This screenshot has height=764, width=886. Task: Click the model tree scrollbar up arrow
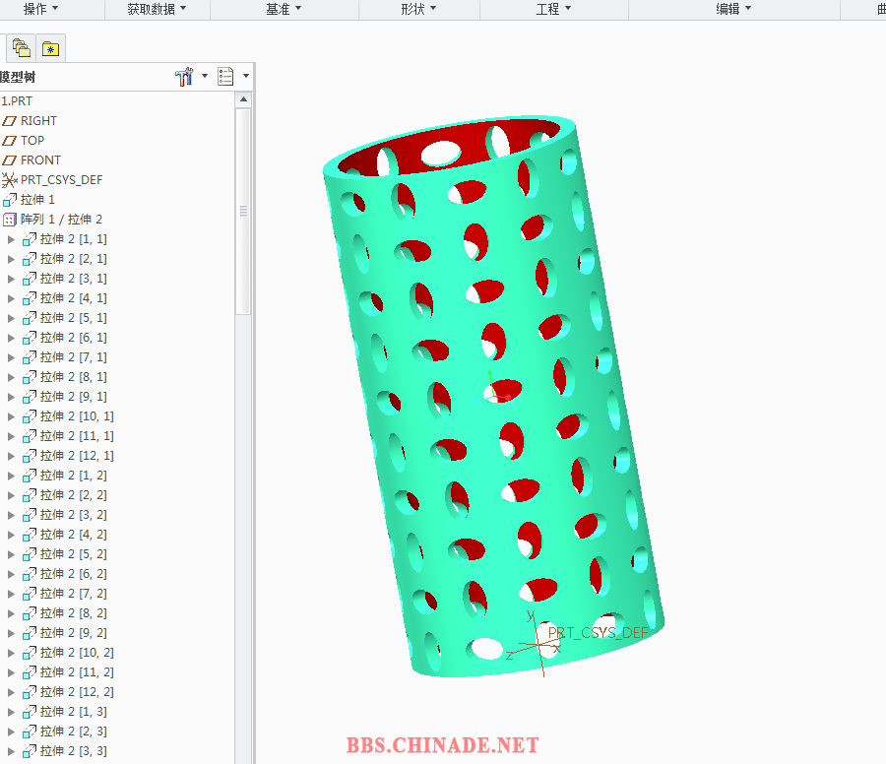(x=243, y=99)
